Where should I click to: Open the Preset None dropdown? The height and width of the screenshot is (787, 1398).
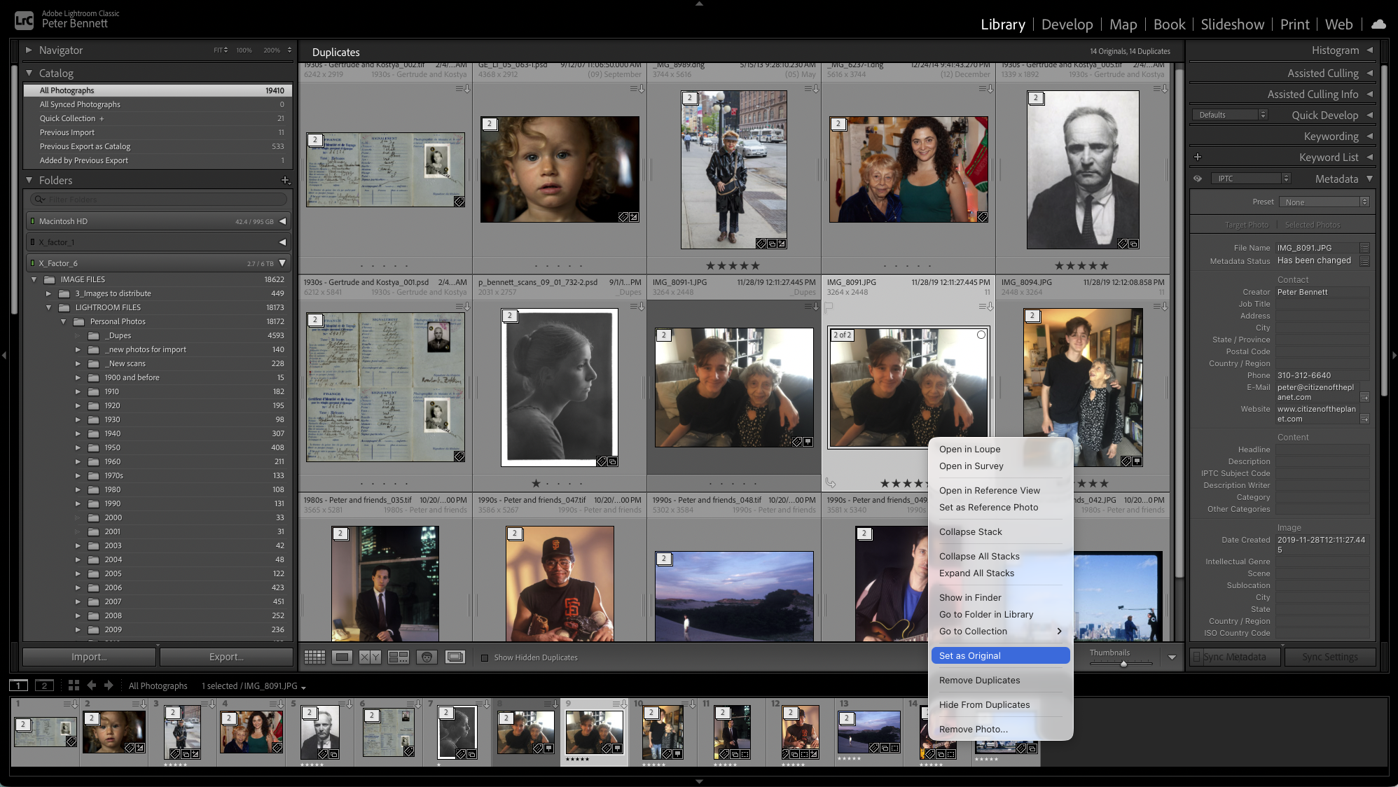(x=1323, y=202)
